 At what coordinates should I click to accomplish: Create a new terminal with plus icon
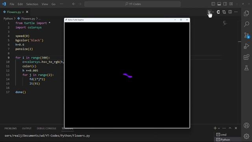[215, 128]
